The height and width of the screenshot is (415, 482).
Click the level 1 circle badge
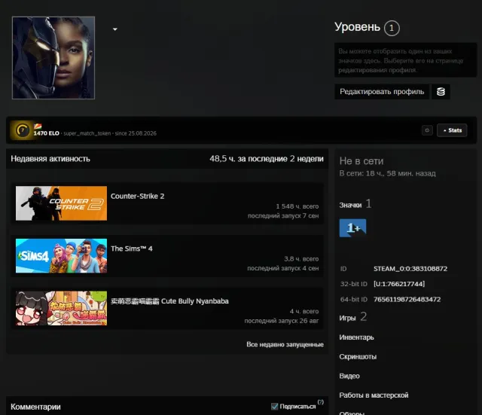coord(392,29)
